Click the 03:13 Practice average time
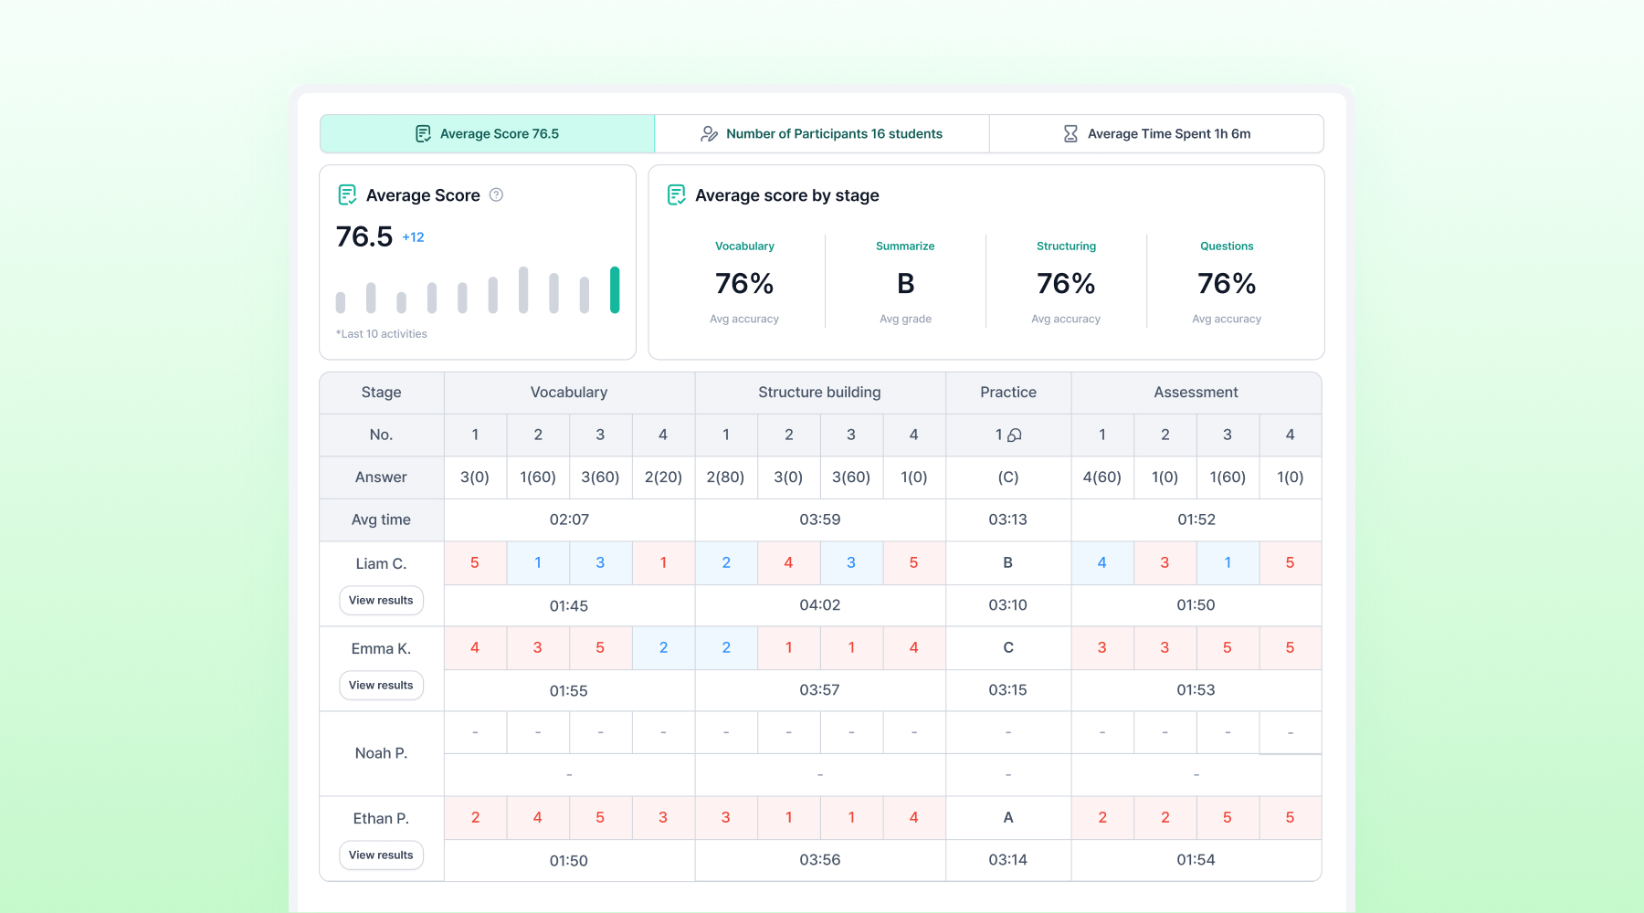The height and width of the screenshot is (913, 1644). click(x=1008, y=520)
